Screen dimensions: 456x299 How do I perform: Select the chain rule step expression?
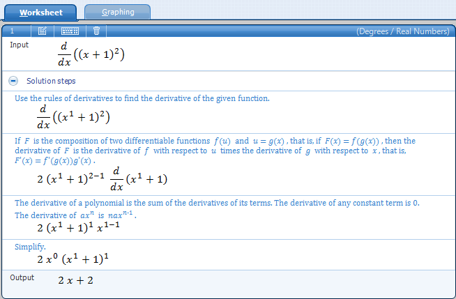tap(102, 179)
